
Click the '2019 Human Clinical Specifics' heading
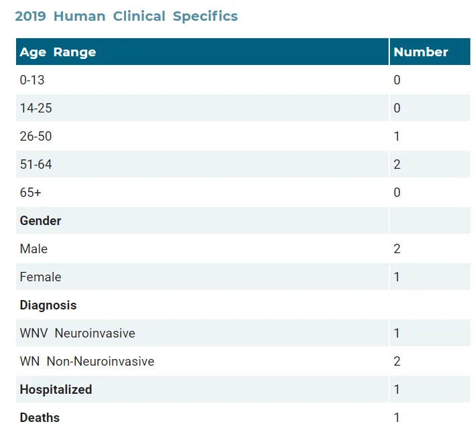click(127, 16)
